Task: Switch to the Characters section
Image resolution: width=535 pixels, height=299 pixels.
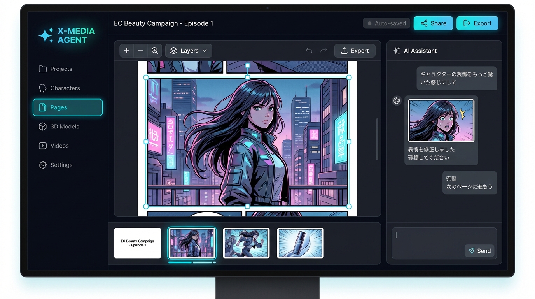Action: 65,88
